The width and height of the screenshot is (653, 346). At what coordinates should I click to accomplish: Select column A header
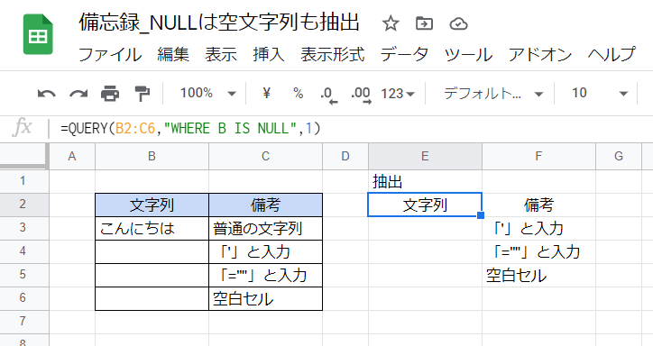(72, 157)
